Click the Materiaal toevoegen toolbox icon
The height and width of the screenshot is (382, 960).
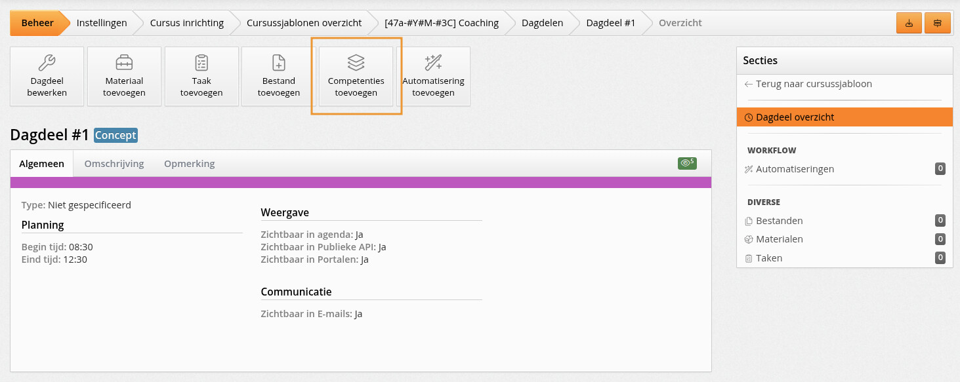point(124,62)
